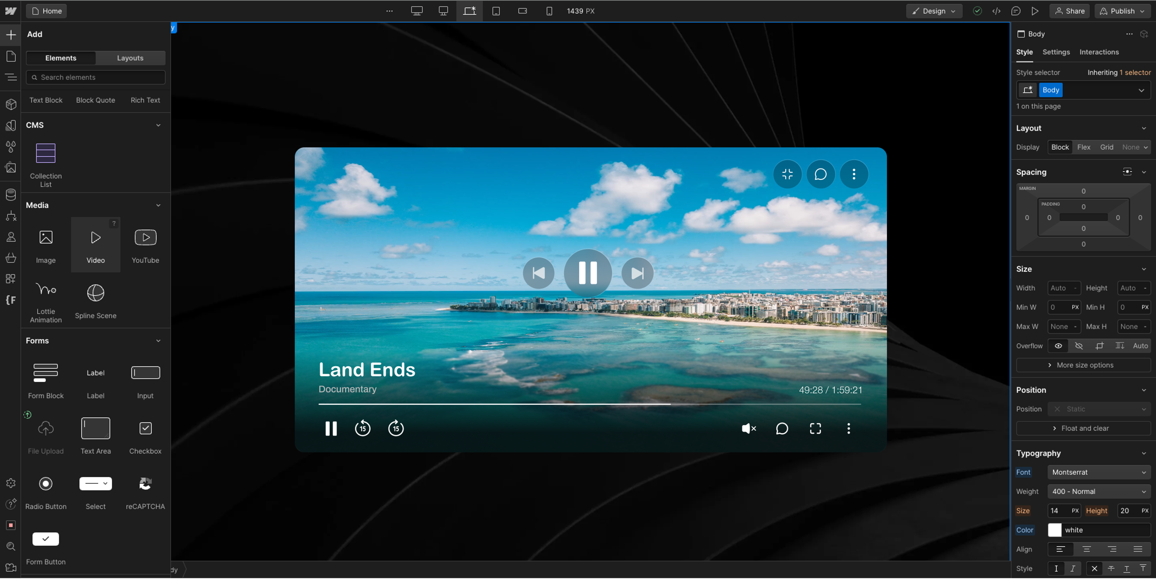Set Overflow to hidden crossed-eye icon

tap(1078, 346)
